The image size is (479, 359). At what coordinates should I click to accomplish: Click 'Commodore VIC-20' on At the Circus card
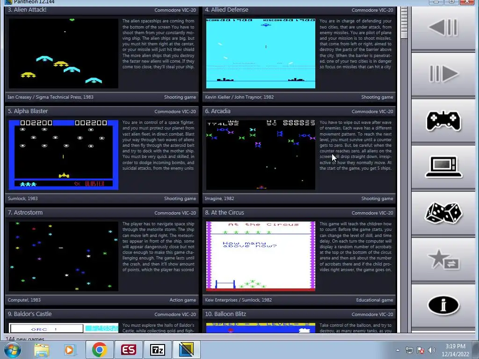point(372,213)
